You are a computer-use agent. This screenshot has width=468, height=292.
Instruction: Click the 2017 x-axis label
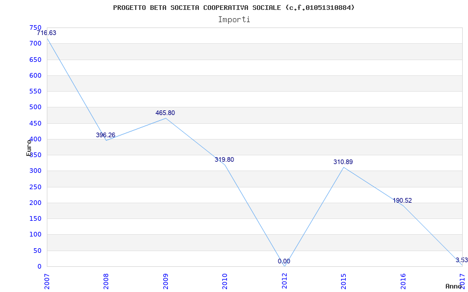462,281
